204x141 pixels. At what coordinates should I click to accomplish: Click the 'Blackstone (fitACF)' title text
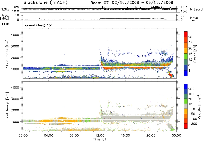(45, 2)
